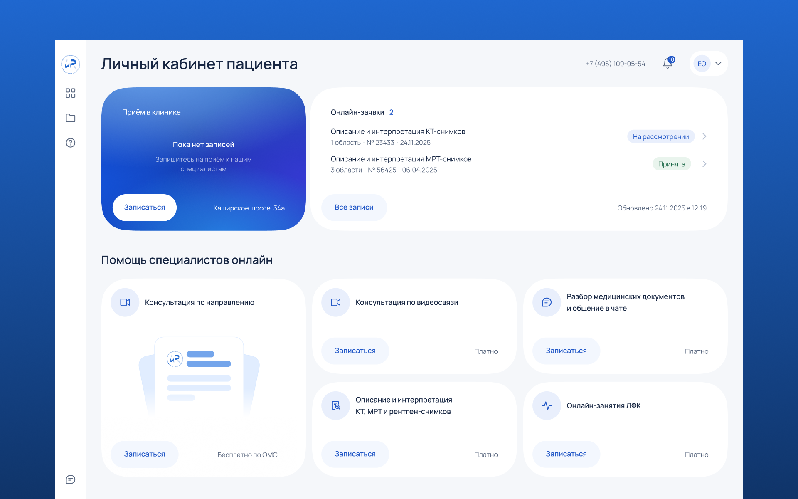
Task: Click the video icon for Консультация по видеосвязи
Action: pyautogui.click(x=336, y=302)
